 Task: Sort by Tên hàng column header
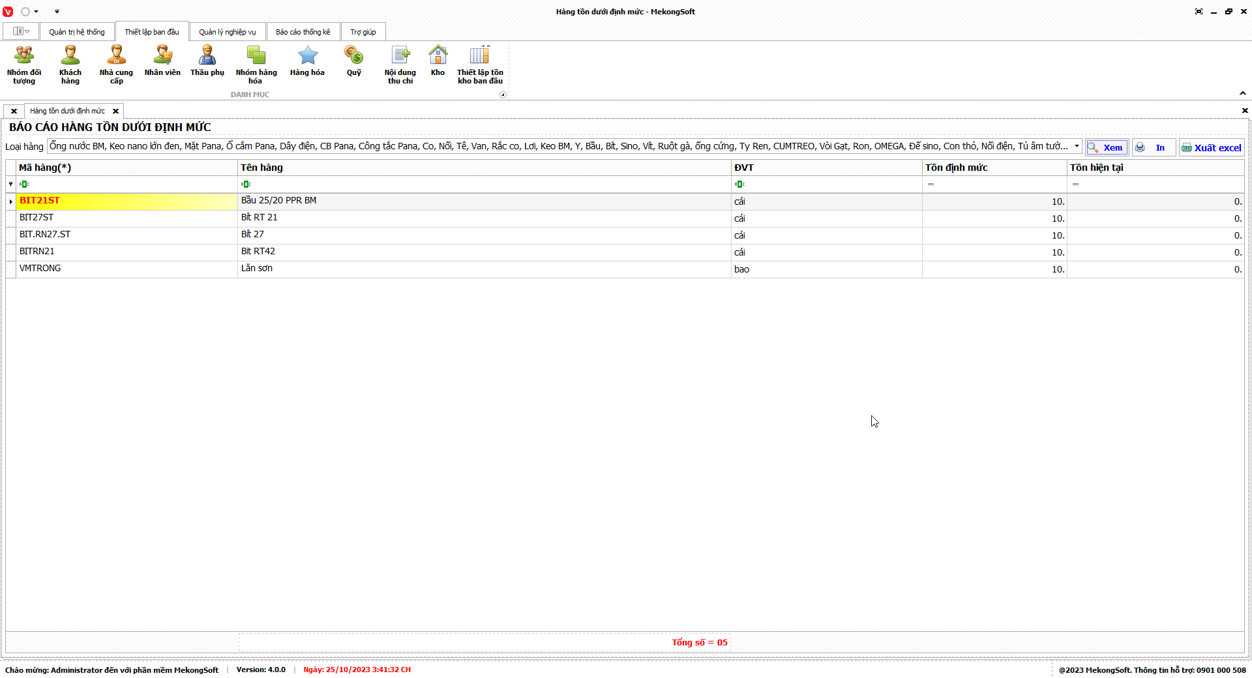coord(484,168)
